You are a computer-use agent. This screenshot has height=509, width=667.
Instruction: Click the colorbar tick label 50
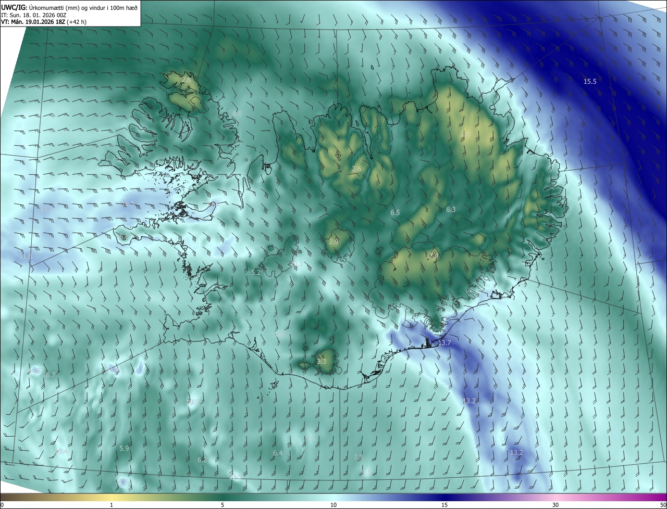[x=663, y=505]
